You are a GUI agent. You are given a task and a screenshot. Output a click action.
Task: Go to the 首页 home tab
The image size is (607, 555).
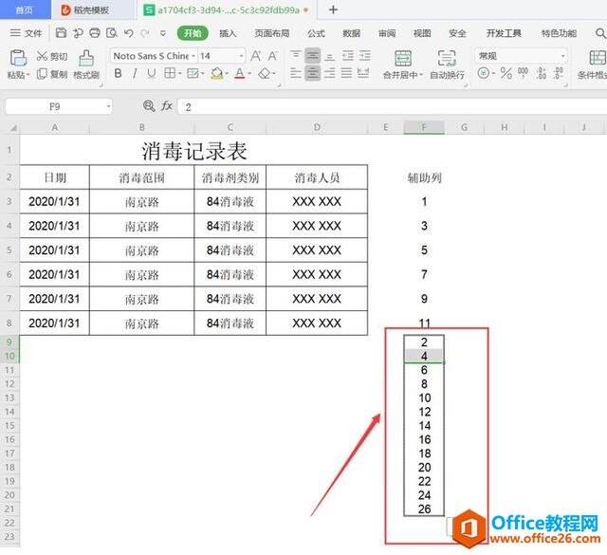(x=24, y=10)
